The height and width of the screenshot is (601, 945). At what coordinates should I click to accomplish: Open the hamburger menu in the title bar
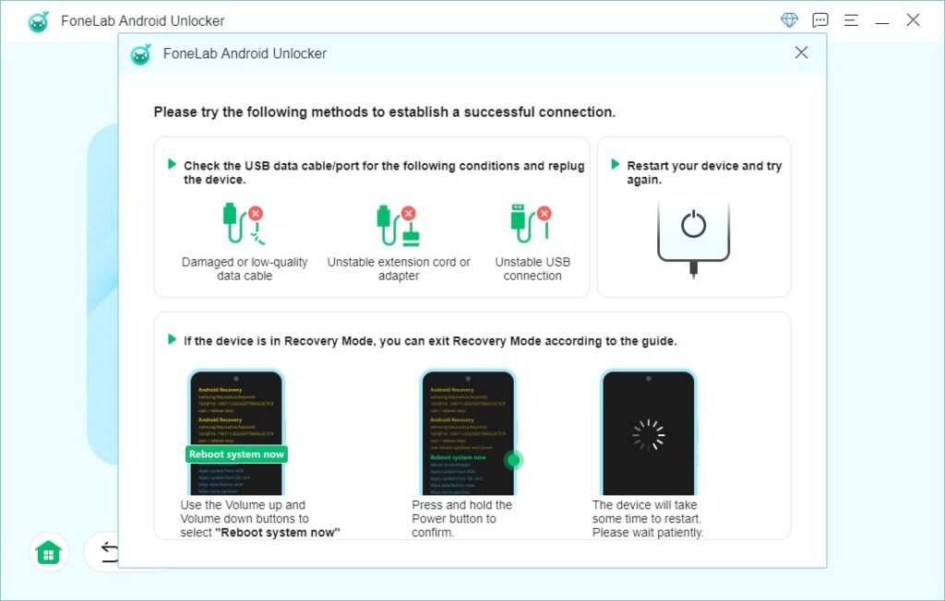click(852, 19)
